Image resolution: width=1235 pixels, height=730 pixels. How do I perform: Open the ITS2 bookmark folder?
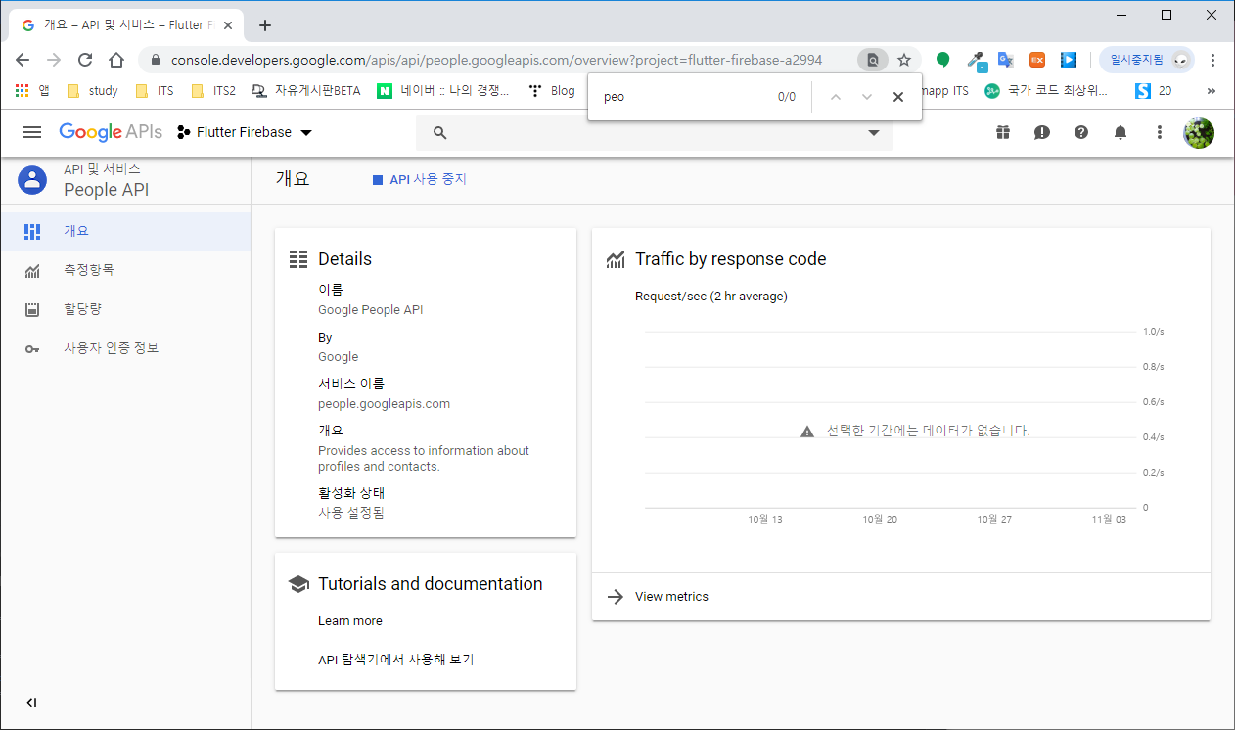click(x=213, y=91)
